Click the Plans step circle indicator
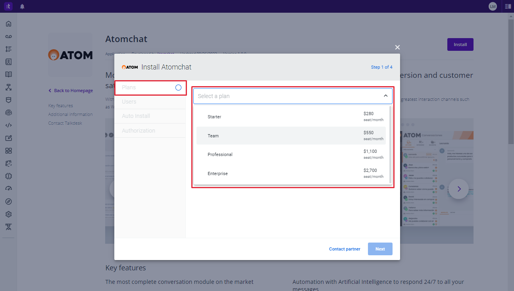 tap(178, 87)
